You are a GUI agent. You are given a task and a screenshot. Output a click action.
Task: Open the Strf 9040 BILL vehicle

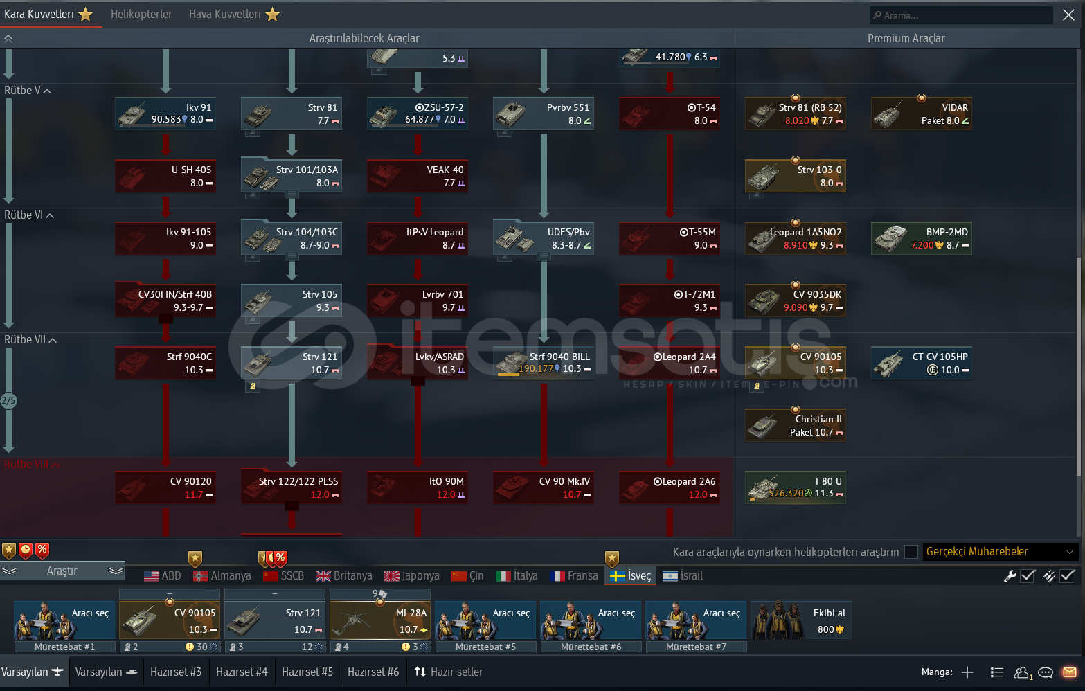coord(544,363)
